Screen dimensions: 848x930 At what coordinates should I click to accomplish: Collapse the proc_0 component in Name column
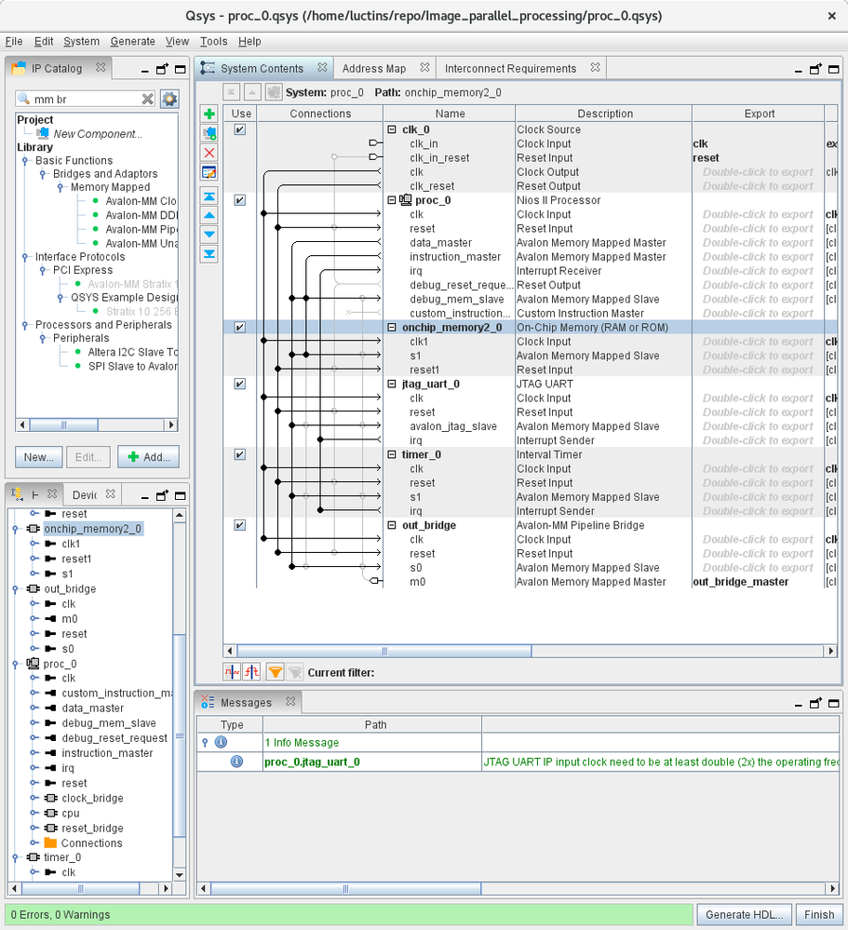coord(392,200)
